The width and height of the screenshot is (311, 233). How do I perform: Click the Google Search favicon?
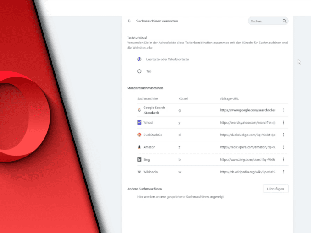(x=139, y=110)
